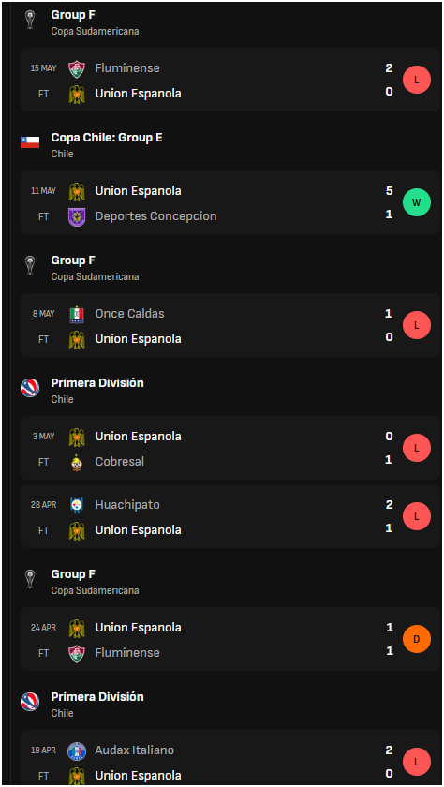Click the red L badge on Cobresal match
Image resolution: width=444 pixels, height=787 pixels.
[x=417, y=448]
